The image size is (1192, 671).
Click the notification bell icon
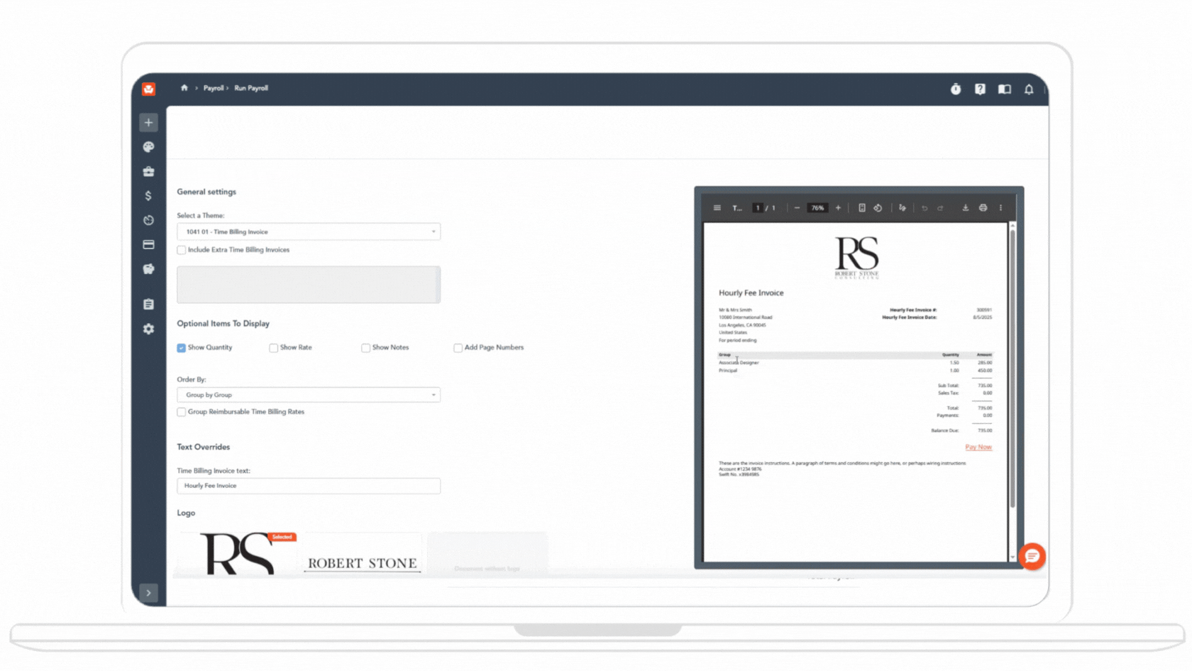(1028, 89)
